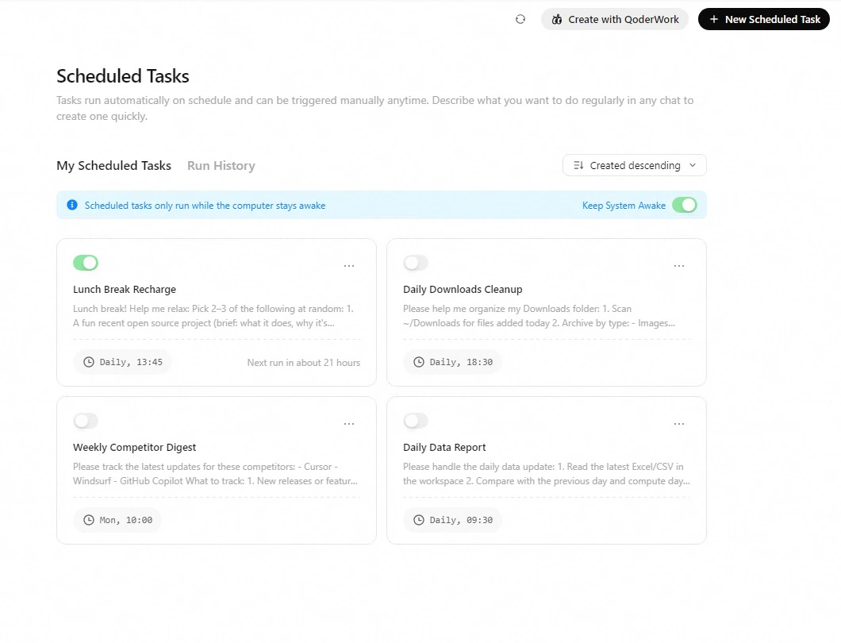841x643 pixels.
Task: Click the refresh icon near the top bar
Action: point(520,18)
